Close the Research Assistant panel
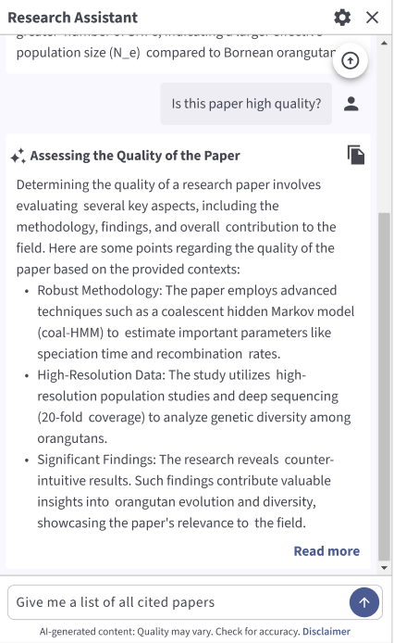The width and height of the screenshot is (394, 643). point(372,18)
